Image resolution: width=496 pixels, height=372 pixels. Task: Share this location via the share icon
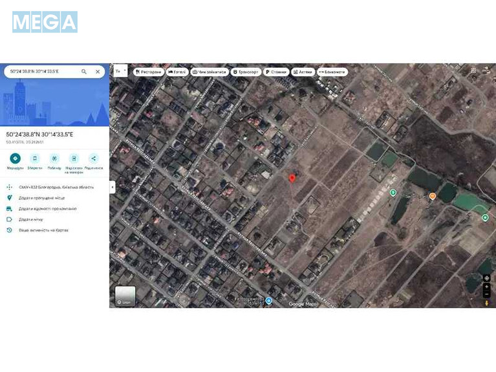pos(94,159)
